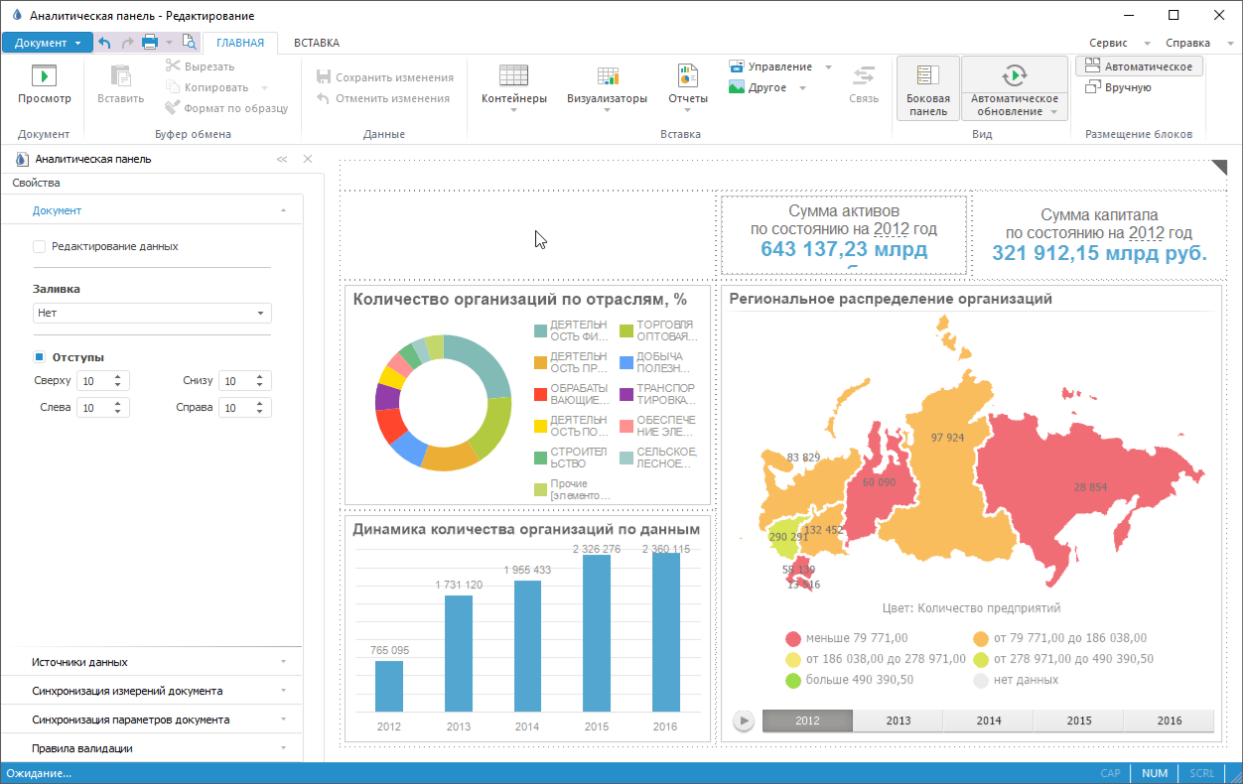
Task: Switch to the ВСТАВКА ribbon tab
Action: click(316, 43)
